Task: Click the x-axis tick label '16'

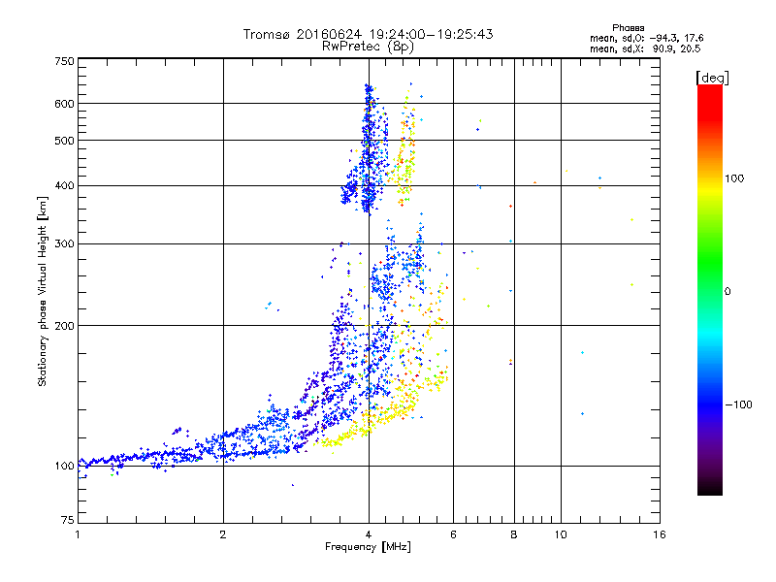Action: coord(660,534)
